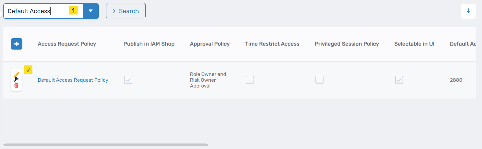Enable Time Restrict Access checkbox
This screenshot has width=482, height=149.
click(x=250, y=80)
